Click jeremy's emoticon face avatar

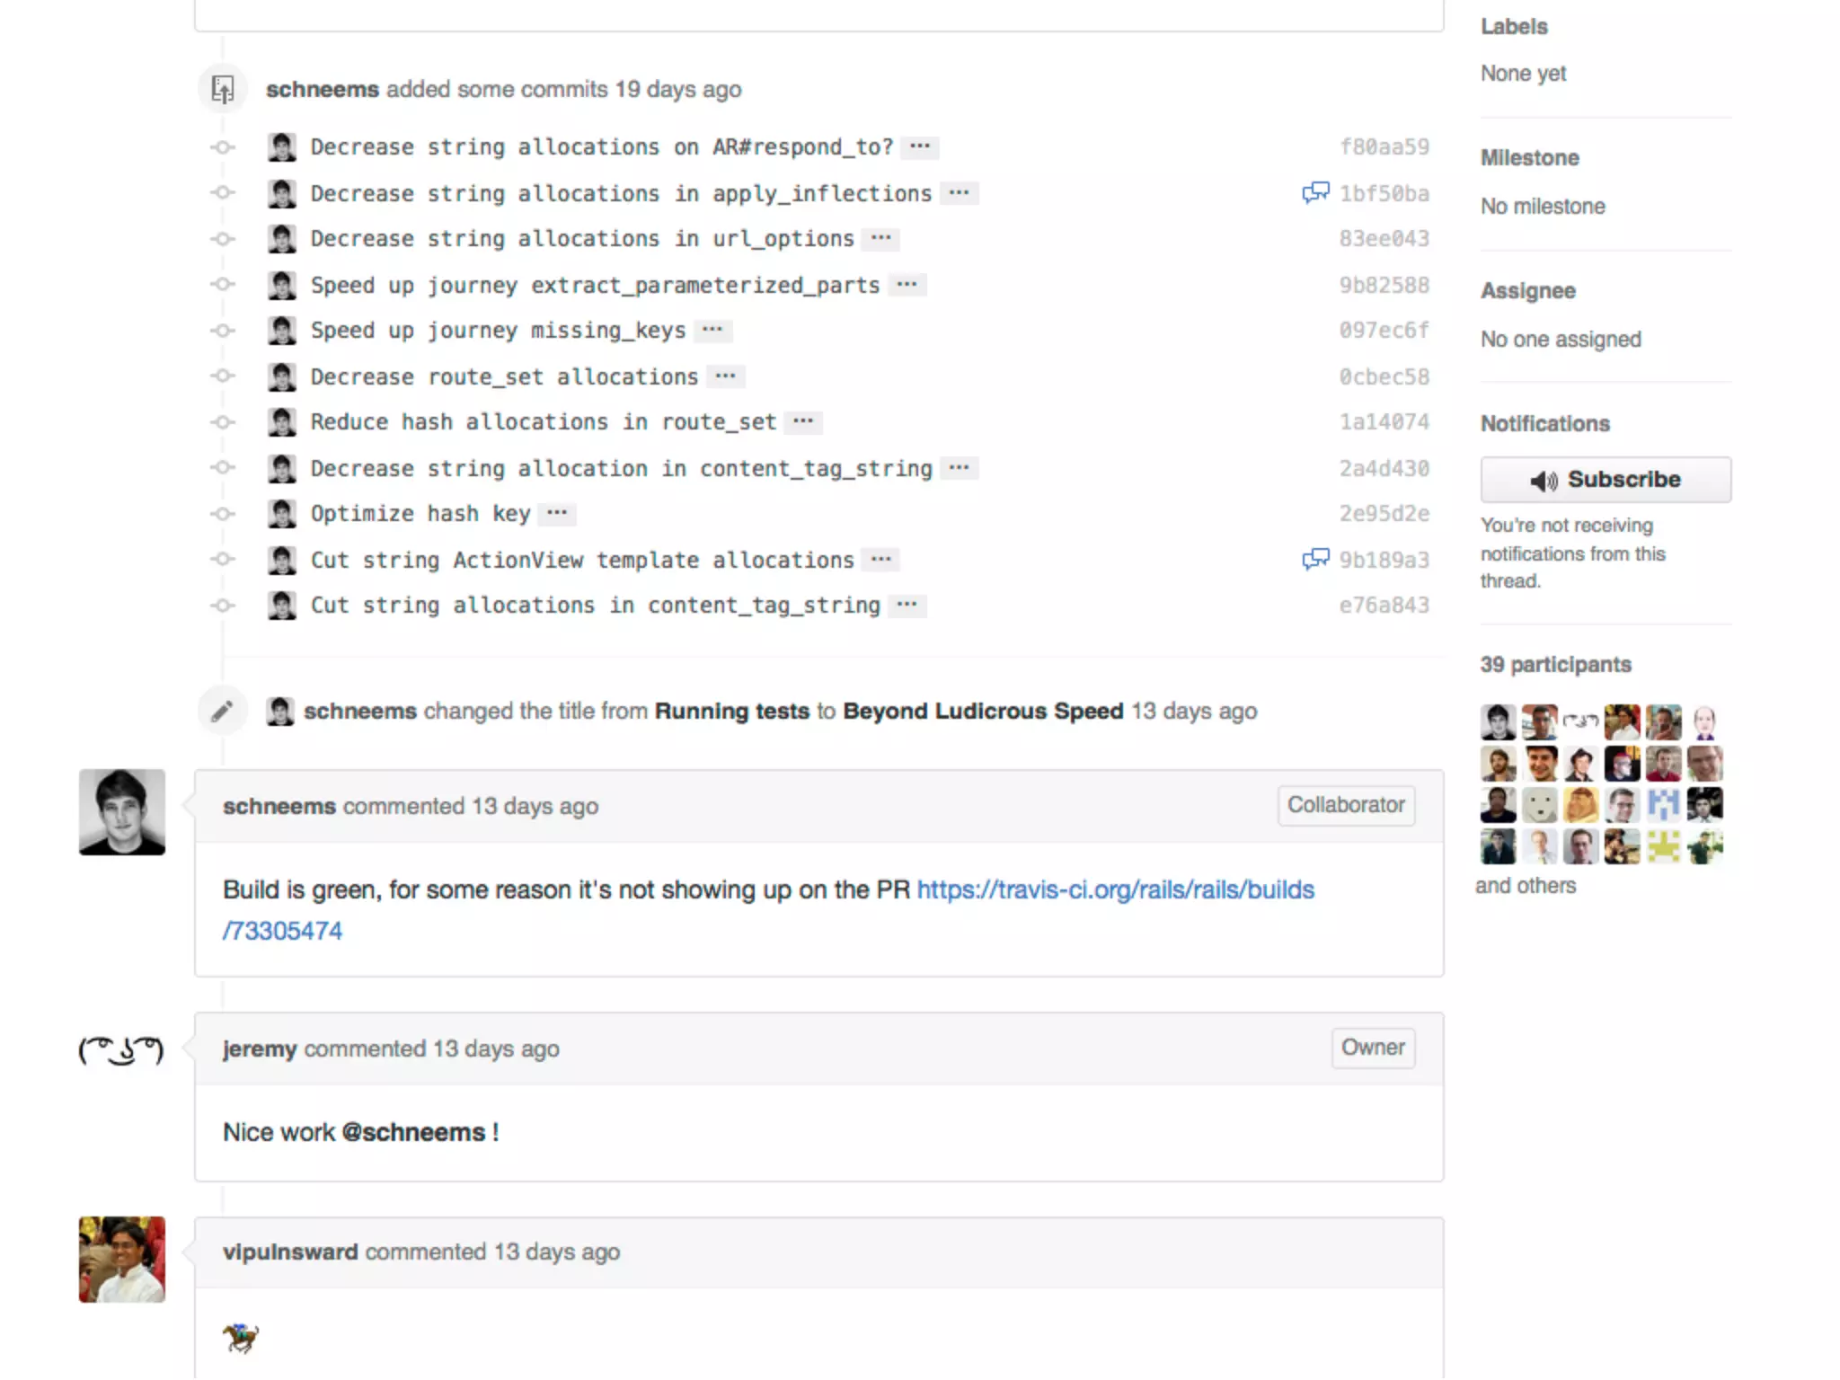click(121, 1050)
